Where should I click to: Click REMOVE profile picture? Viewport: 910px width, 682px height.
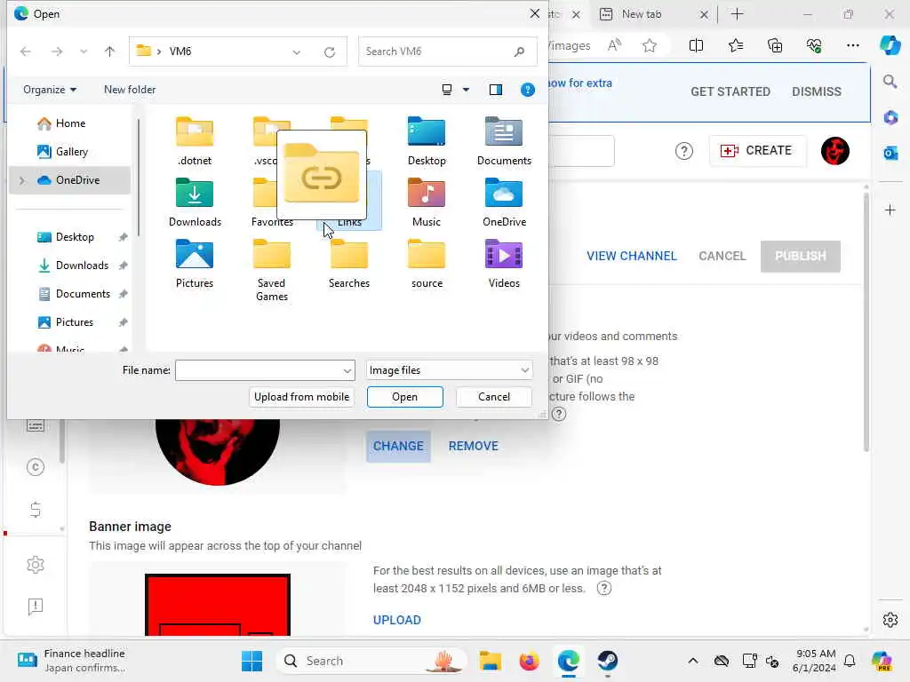(x=473, y=447)
